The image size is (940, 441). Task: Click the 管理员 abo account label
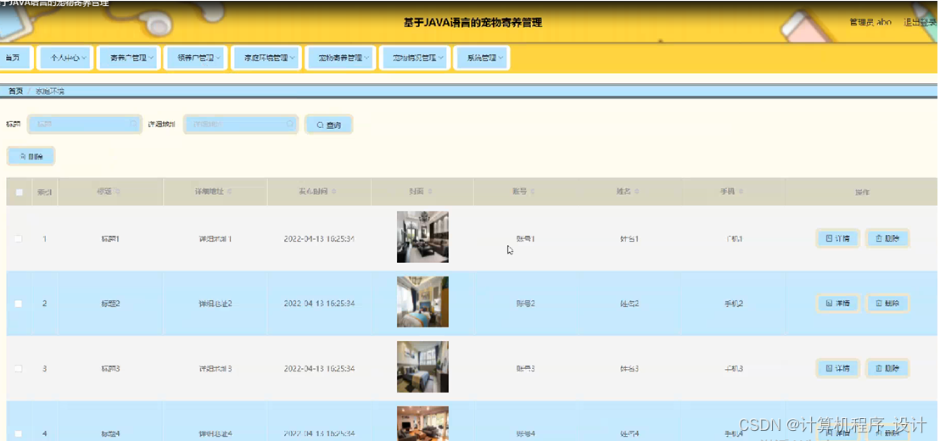(870, 22)
